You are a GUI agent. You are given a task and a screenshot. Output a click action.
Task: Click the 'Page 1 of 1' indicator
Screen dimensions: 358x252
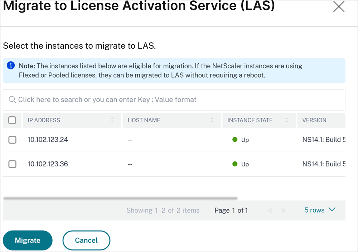[231, 210]
